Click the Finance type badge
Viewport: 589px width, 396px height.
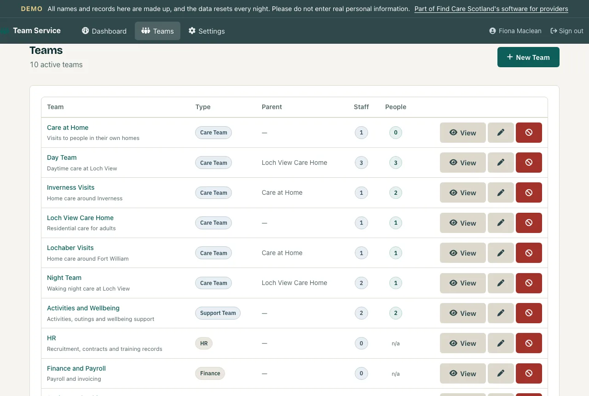click(x=210, y=373)
